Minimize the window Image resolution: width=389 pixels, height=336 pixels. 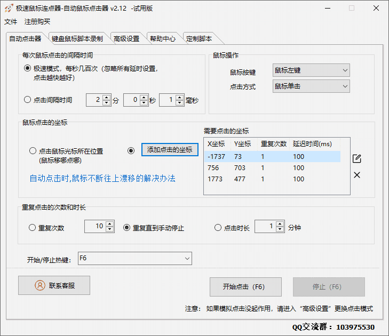pyautogui.click(x=328, y=8)
